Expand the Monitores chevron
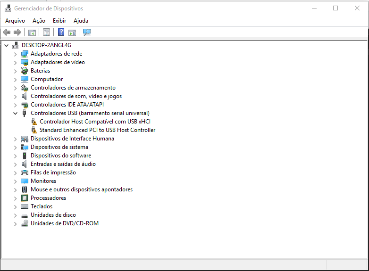369x271 pixels. pos(15,181)
